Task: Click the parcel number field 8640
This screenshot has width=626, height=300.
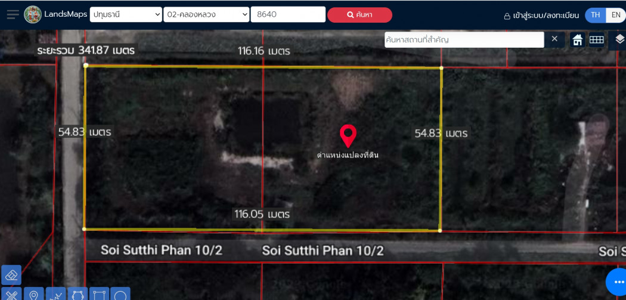Action: coord(288,15)
